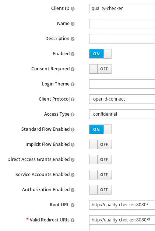Open the Access Type dropdown
This screenshot has width=155, height=231.
(122, 114)
